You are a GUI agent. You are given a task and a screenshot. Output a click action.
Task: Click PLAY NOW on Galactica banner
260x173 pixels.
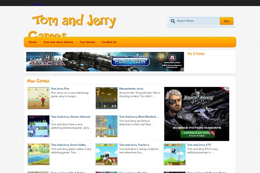click(x=130, y=61)
